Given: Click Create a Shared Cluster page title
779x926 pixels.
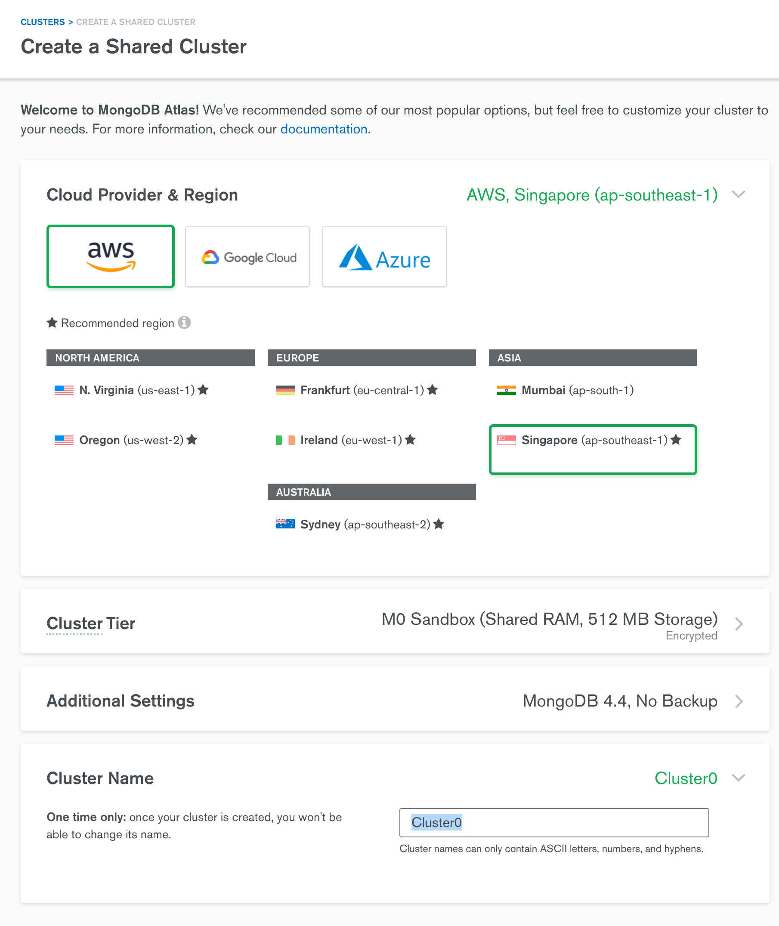Looking at the screenshot, I should pyautogui.click(x=133, y=46).
